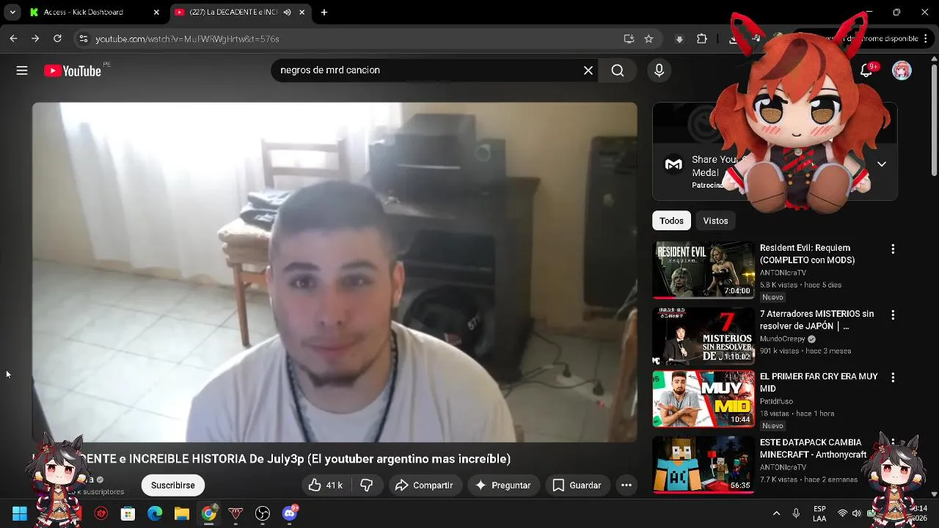Expand the sponsored ad card chevron
Viewport: 939px width, 528px height.
point(882,164)
